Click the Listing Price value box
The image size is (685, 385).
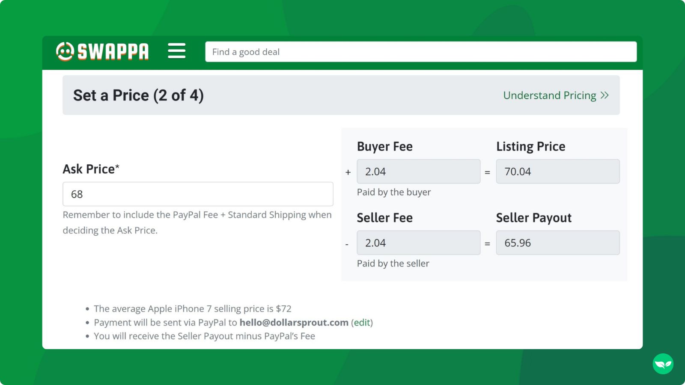(558, 171)
